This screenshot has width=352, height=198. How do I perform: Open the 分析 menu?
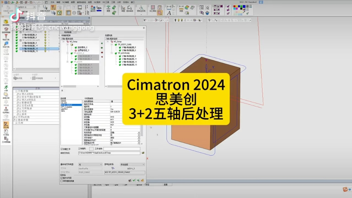(x=119, y=2)
